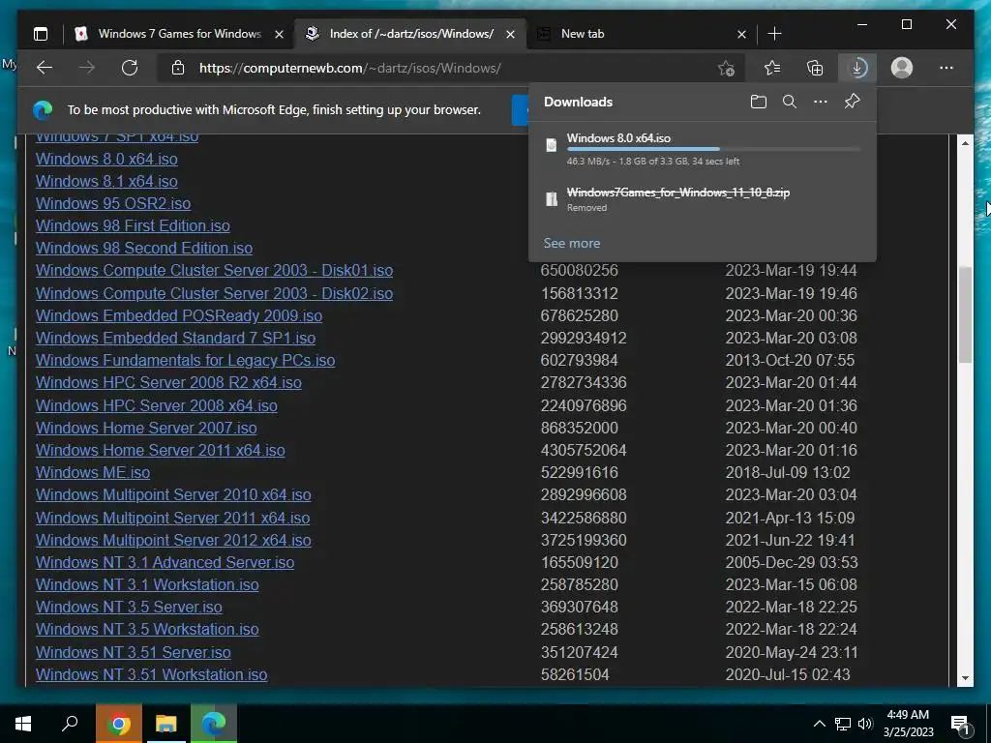Open File Explorer from the taskbar
991x743 pixels.
[165, 724]
